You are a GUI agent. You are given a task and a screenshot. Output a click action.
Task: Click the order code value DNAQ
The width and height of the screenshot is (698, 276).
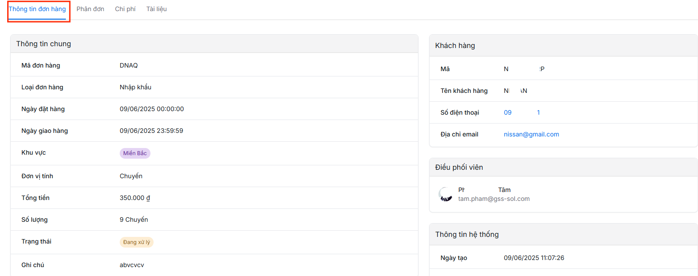(x=129, y=66)
